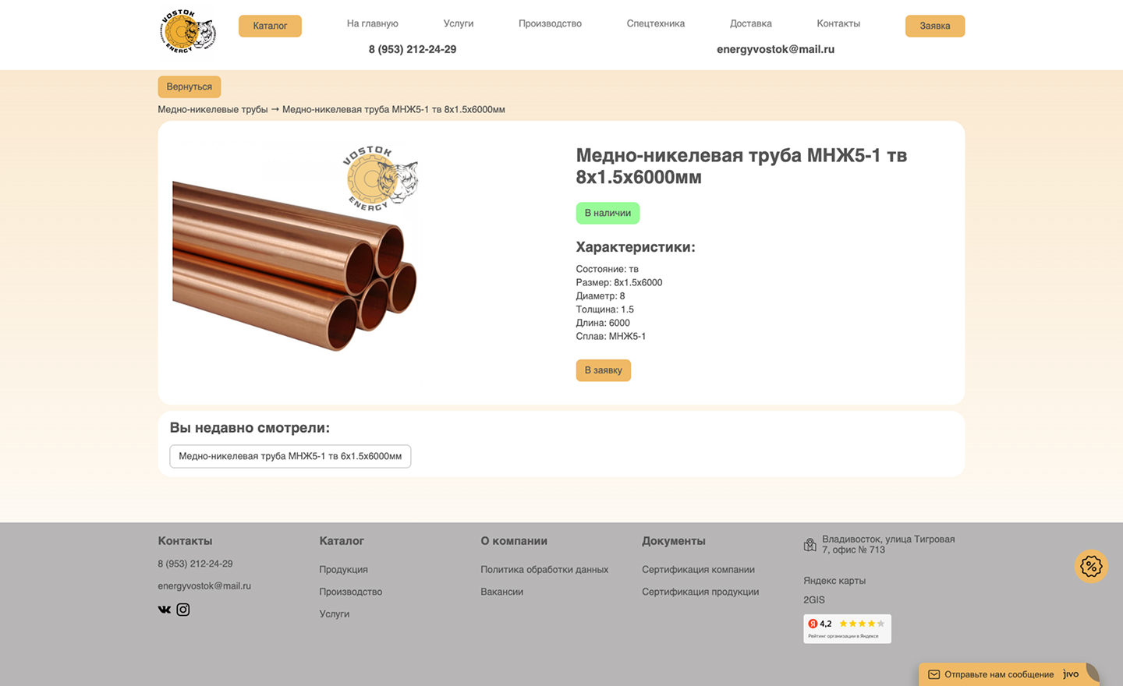Click the «Каталог» button in header
1123x686 pixels.
coord(270,26)
